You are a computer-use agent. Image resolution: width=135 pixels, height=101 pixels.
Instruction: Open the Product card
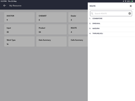(x=51, y=29)
